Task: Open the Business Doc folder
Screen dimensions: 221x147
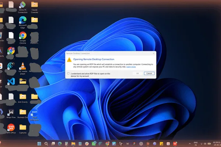Action: 23,114
